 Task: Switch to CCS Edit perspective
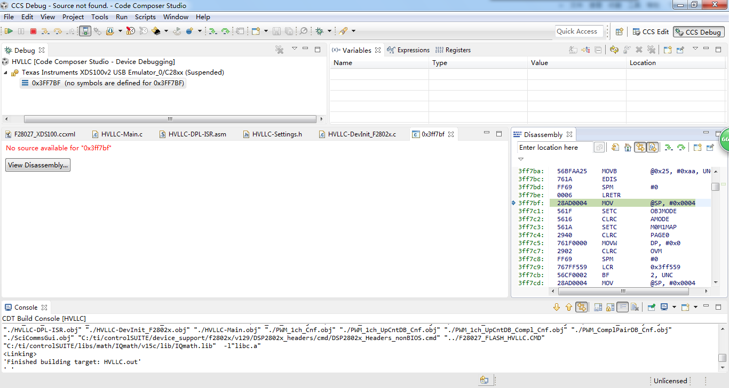tap(650, 32)
